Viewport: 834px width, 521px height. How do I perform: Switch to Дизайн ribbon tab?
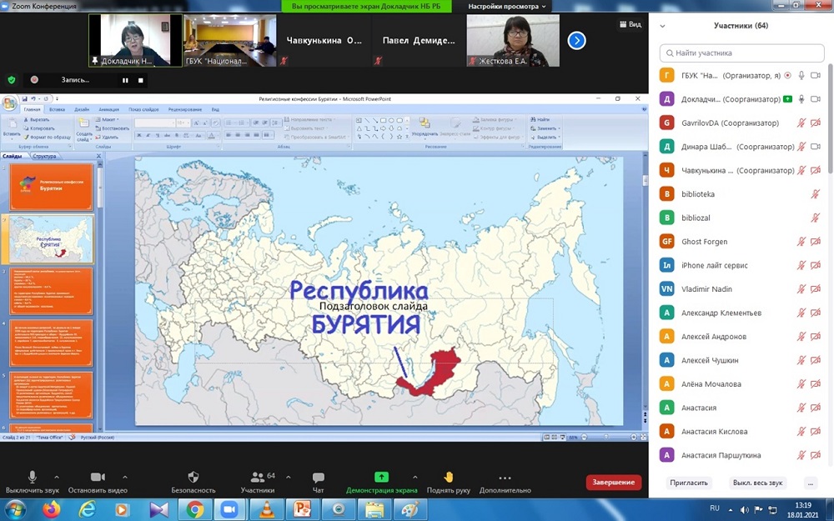(82, 109)
